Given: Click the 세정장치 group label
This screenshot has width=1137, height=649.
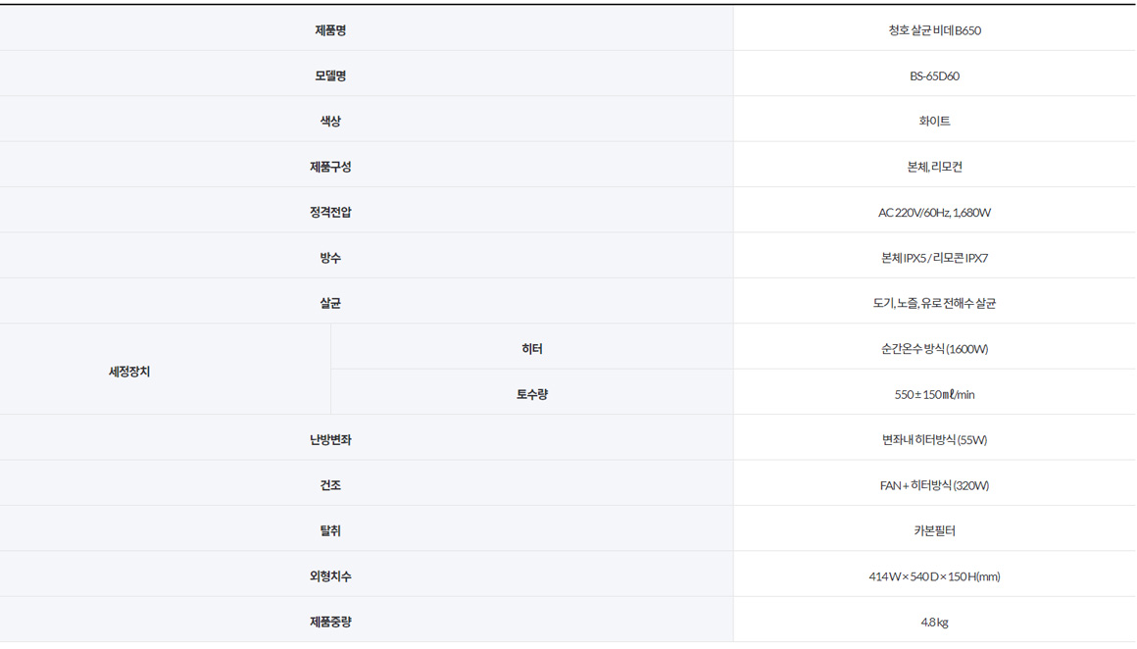Looking at the screenshot, I should (x=129, y=372).
